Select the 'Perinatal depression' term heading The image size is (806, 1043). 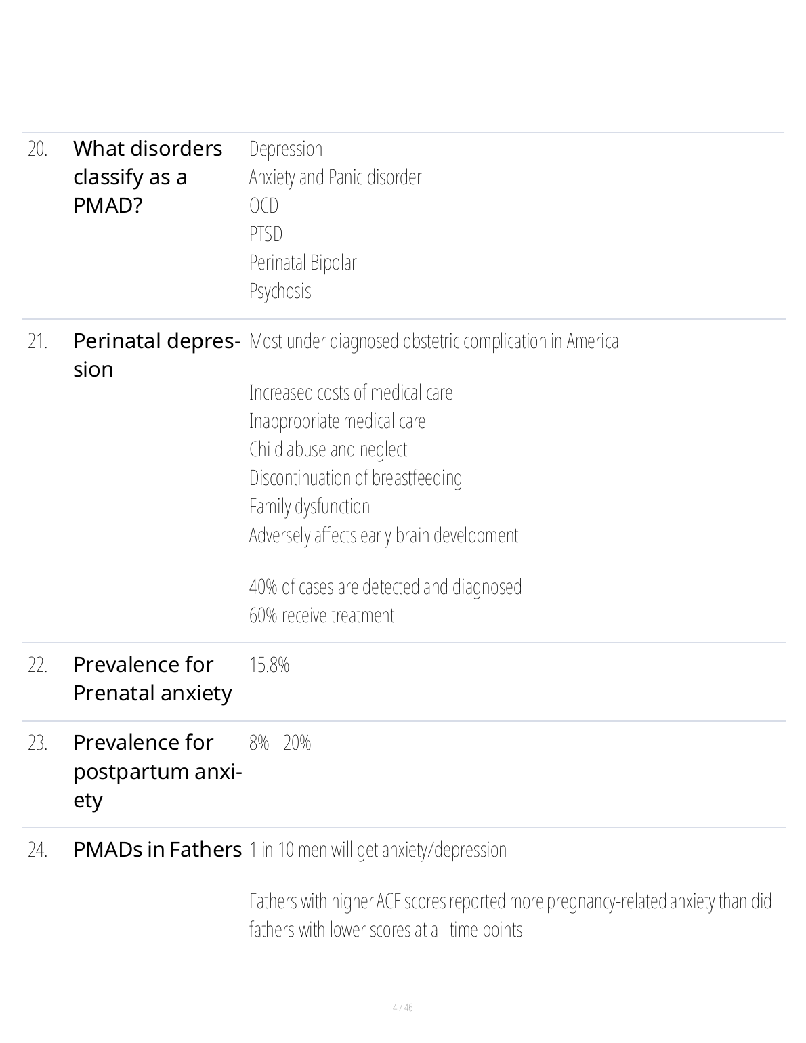156,354
